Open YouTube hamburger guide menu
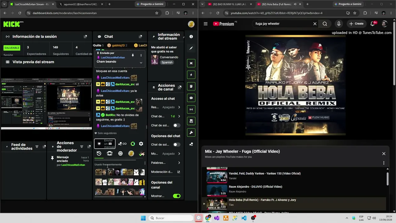Image resolution: width=396 pixels, height=223 pixels. coord(205,24)
